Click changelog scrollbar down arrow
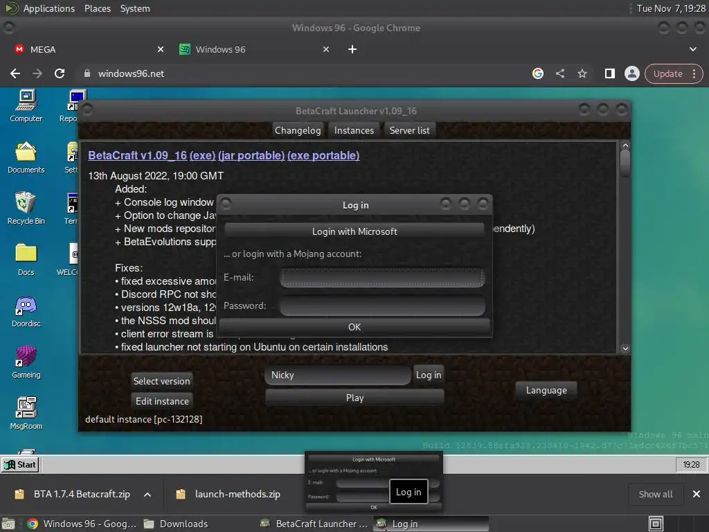 pos(625,348)
